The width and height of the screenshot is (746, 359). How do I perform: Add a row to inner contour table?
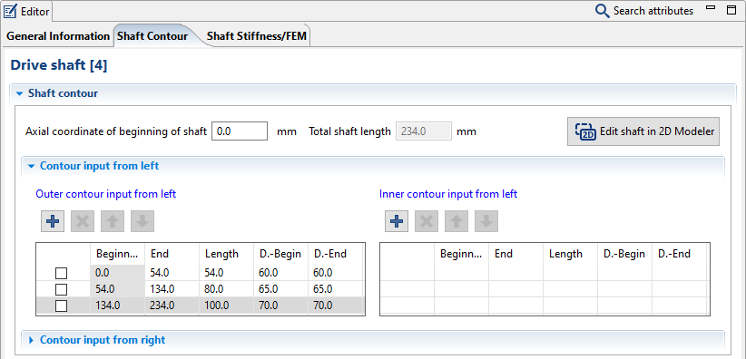(397, 221)
